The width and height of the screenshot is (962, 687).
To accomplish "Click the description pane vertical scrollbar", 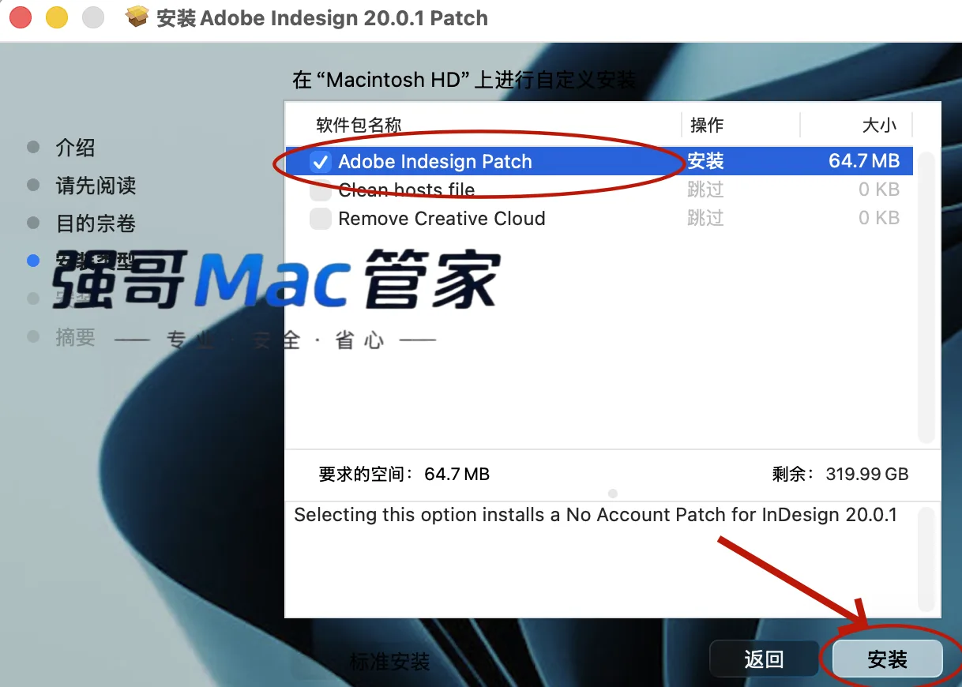I will (926, 559).
